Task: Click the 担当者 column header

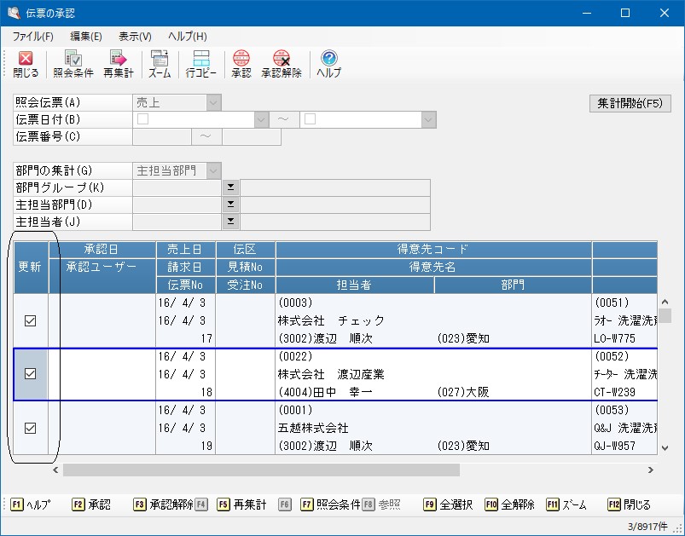Action: click(x=354, y=285)
